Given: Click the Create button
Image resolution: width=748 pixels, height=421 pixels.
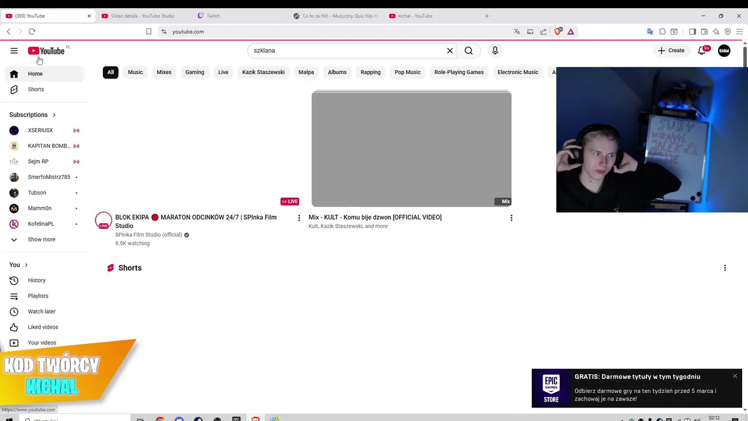Looking at the screenshot, I should pos(671,51).
